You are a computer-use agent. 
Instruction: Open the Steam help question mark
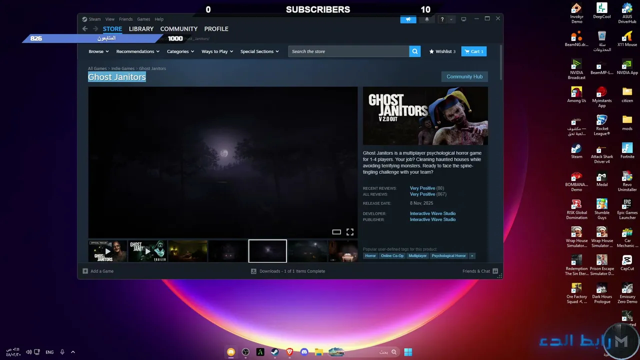coord(442,19)
